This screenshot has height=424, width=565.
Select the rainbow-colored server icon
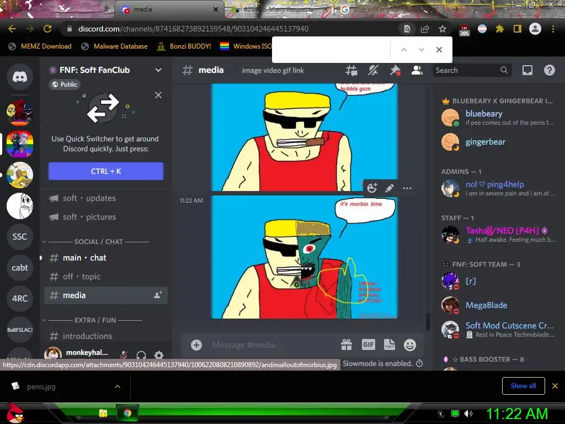(20, 144)
